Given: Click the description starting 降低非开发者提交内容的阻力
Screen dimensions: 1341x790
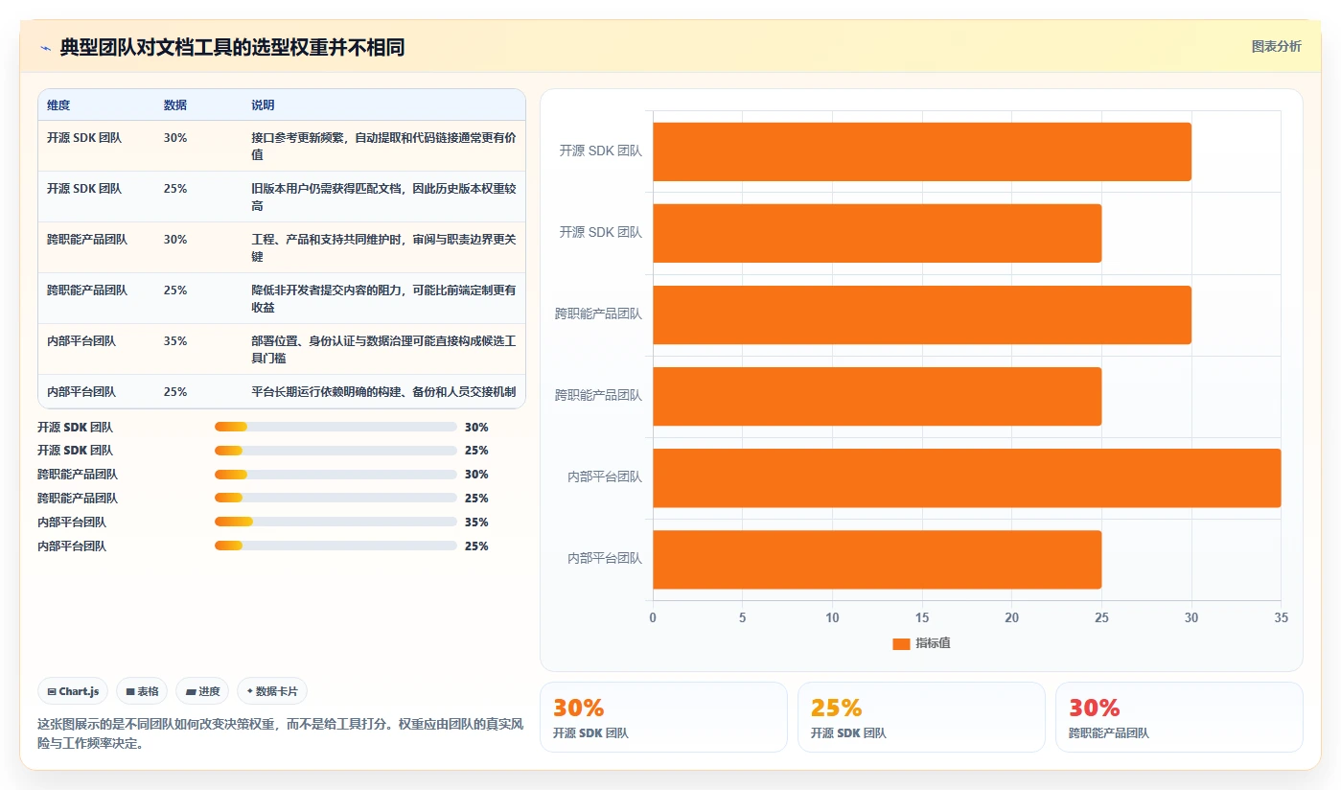Looking at the screenshot, I should pos(383,298).
